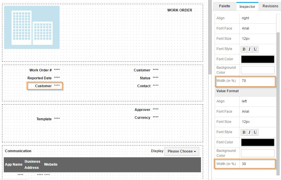Switch to the Palette tab
281x180 pixels.
[x=224, y=6]
